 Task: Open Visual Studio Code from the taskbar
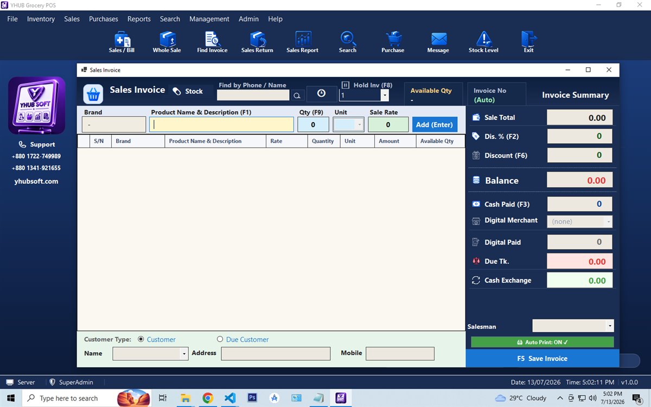(x=230, y=398)
